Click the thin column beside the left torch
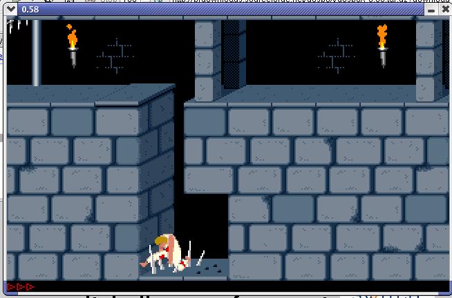 36,52
